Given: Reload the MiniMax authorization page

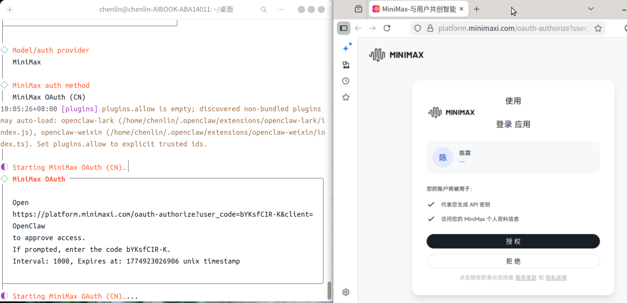Looking at the screenshot, I should (387, 28).
